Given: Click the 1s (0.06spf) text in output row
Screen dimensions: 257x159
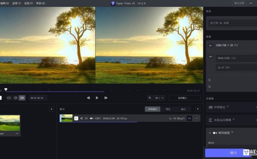Looking at the screenshot, I should [x=177, y=118].
